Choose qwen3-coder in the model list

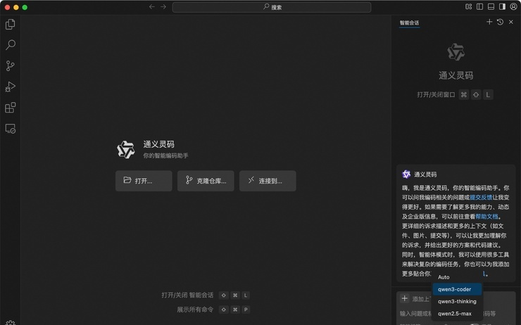point(457,289)
